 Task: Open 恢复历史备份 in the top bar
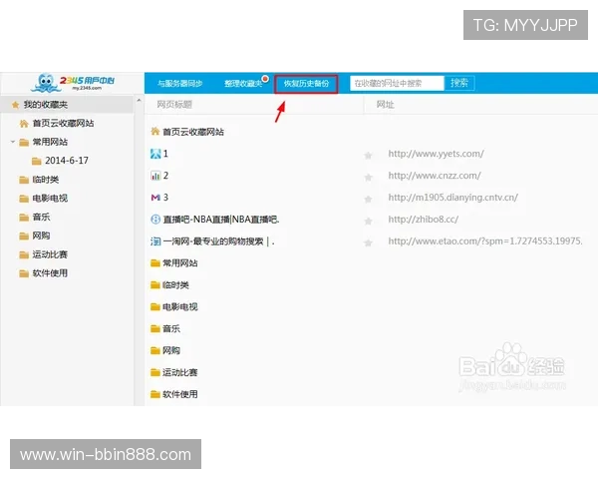click(x=306, y=84)
